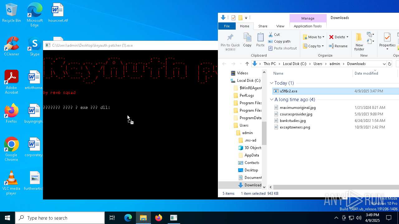This screenshot has height=224, width=399.
Task: Click the admin breadcrumb segment
Action: (334, 64)
